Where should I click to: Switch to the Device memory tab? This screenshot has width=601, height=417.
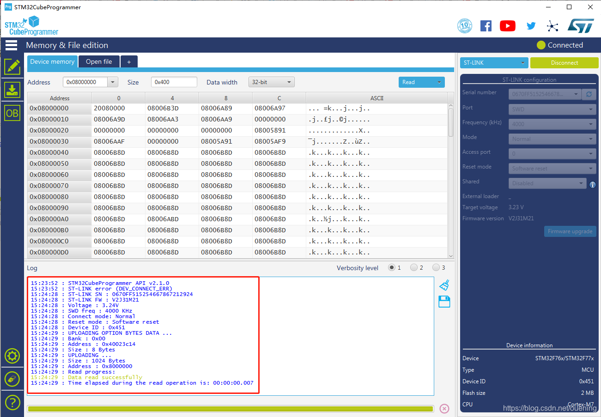point(52,61)
